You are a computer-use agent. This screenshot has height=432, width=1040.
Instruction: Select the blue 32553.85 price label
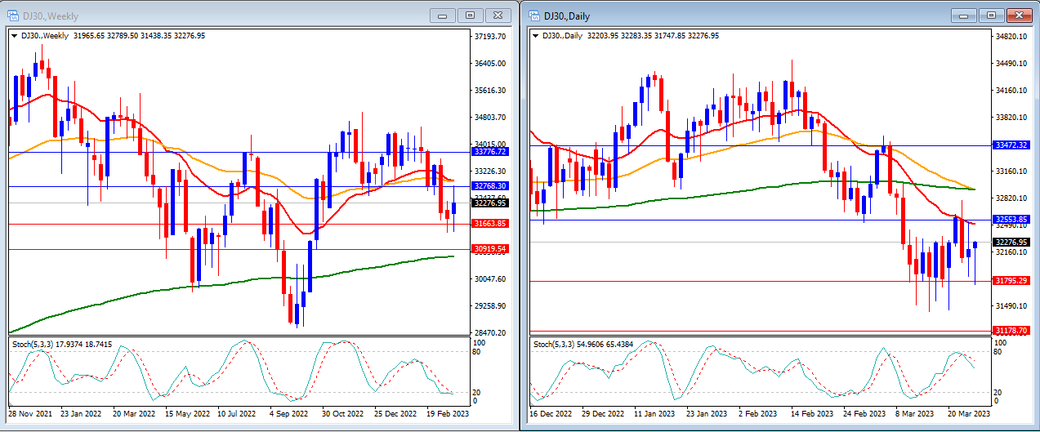tap(1011, 220)
